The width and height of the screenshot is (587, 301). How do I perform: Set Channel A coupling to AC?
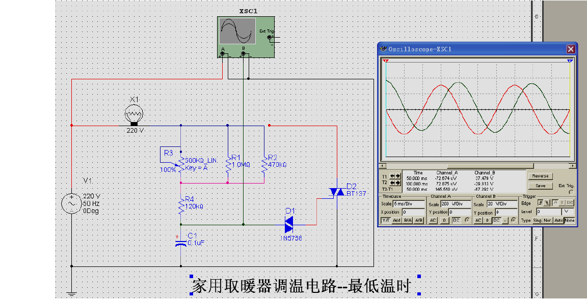pos(433,220)
